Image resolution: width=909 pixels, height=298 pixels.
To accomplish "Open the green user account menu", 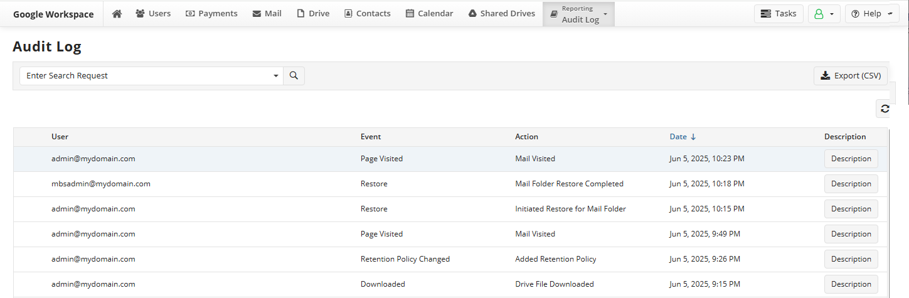I will (824, 14).
